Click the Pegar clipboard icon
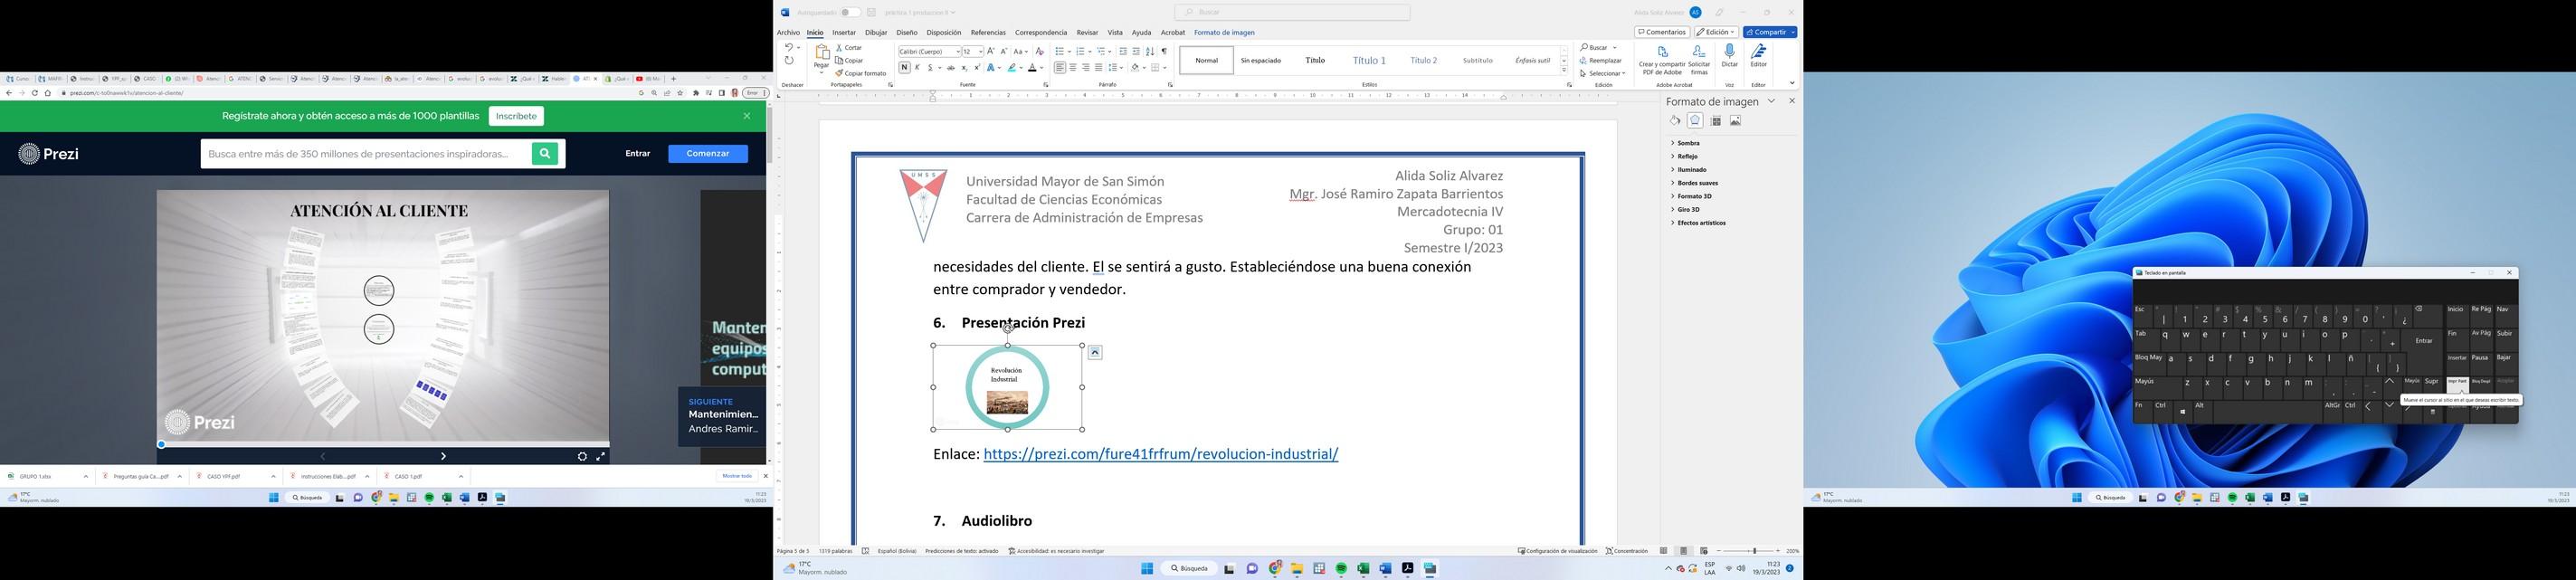 click(x=823, y=52)
